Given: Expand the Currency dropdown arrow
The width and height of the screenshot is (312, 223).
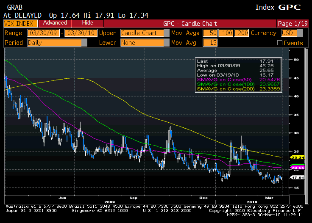Looking at the screenshot, I should [x=300, y=33].
